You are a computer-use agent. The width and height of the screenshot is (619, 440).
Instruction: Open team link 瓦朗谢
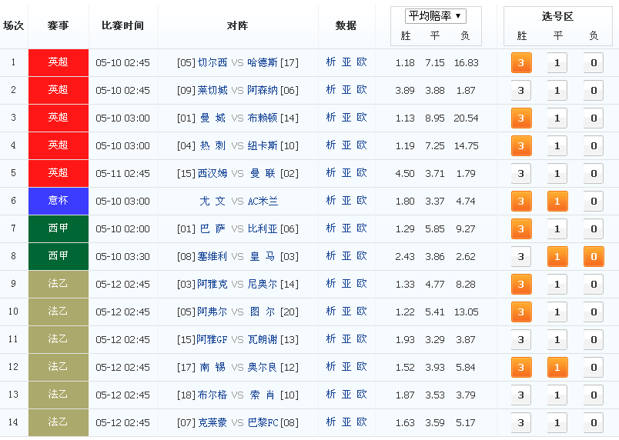(263, 339)
